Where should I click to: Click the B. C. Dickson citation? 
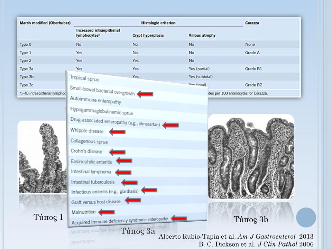pos(256,244)
